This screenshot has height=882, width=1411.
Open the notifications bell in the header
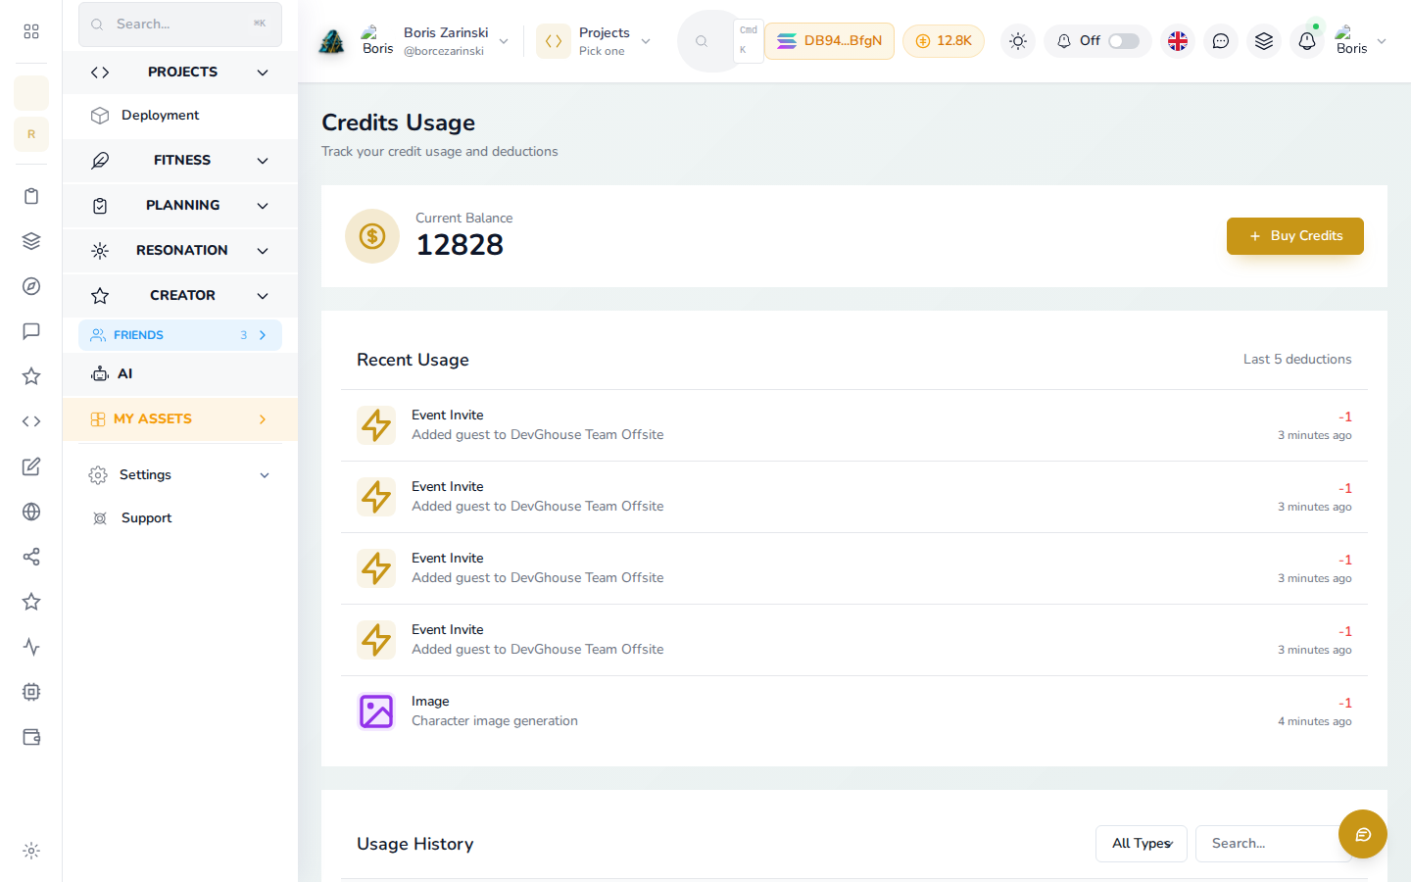(x=1307, y=41)
